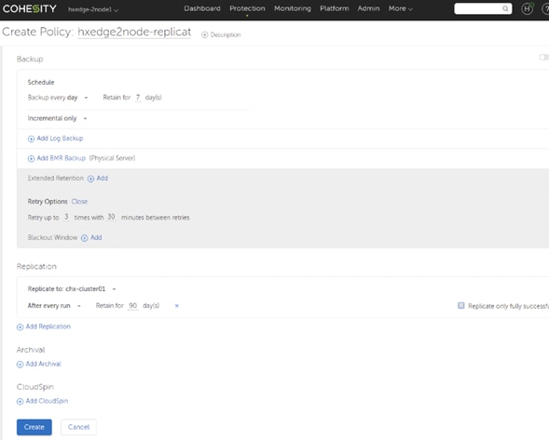The image size is (549, 440).
Task: Open the After every run dropdown
Action: point(54,306)
